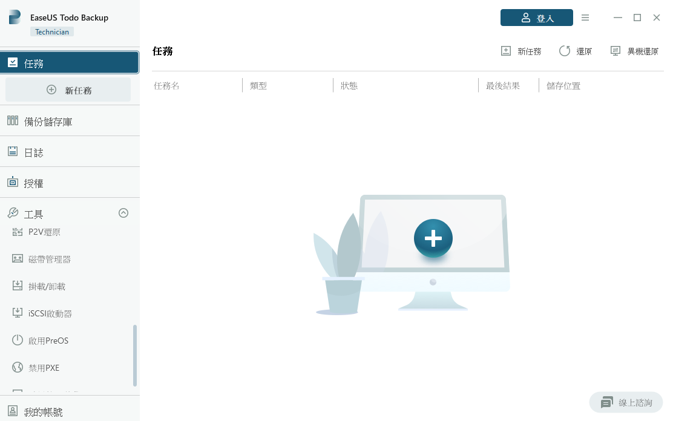The width and height of the screenshot is (673, 421).
Task: Click the 類型 column header
Action: click(258, 86)
